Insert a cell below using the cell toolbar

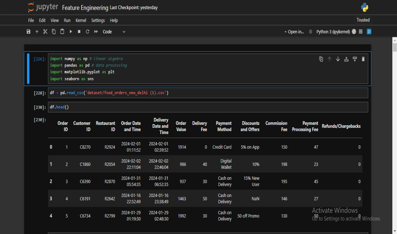tap(355, 59)
